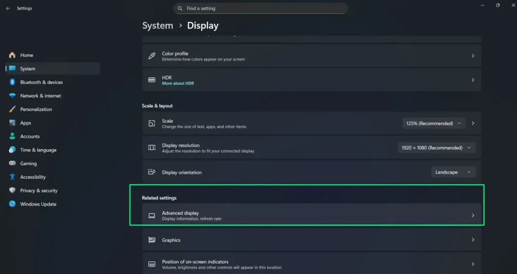The height and width of the screenshot is (274, 517).
Task: Expand Position of on-screen indicators row
Action: pos(473,264)
